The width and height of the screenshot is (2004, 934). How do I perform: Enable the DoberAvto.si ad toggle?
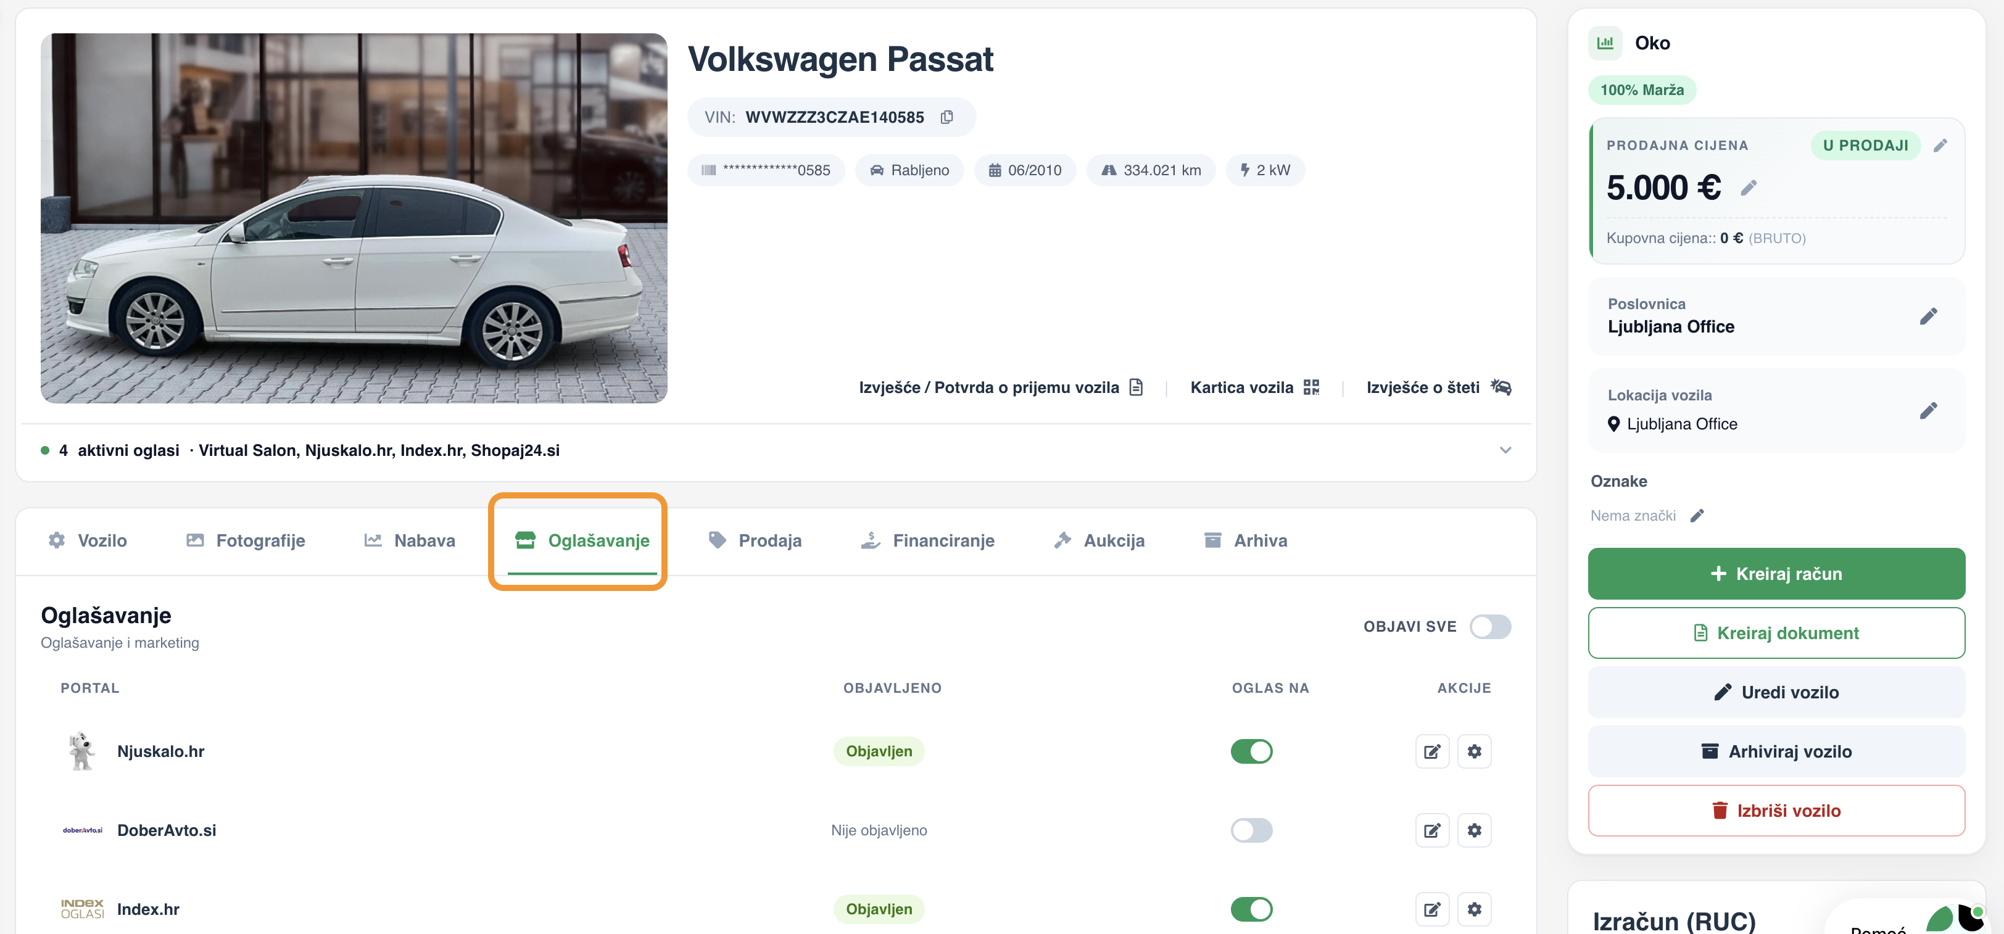pyautogui.click(x=1251, y=830)
